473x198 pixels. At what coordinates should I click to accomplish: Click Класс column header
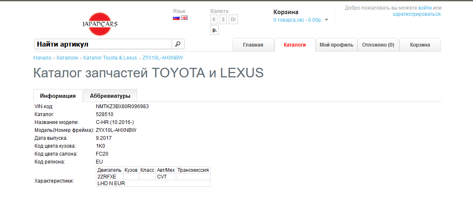[148, 170]
